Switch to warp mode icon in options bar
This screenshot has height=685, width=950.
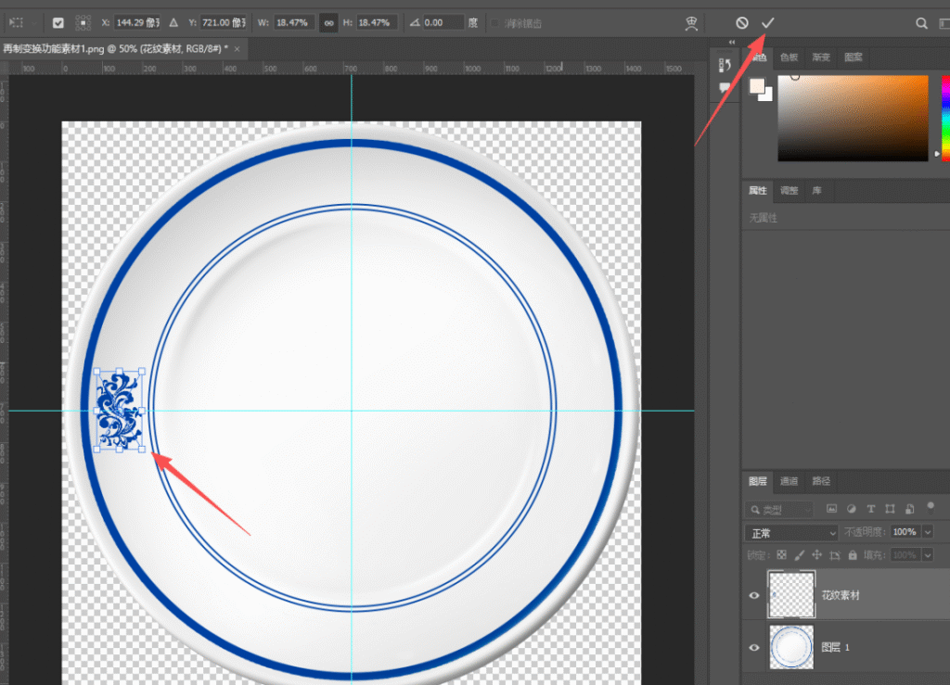coord(691,23)
